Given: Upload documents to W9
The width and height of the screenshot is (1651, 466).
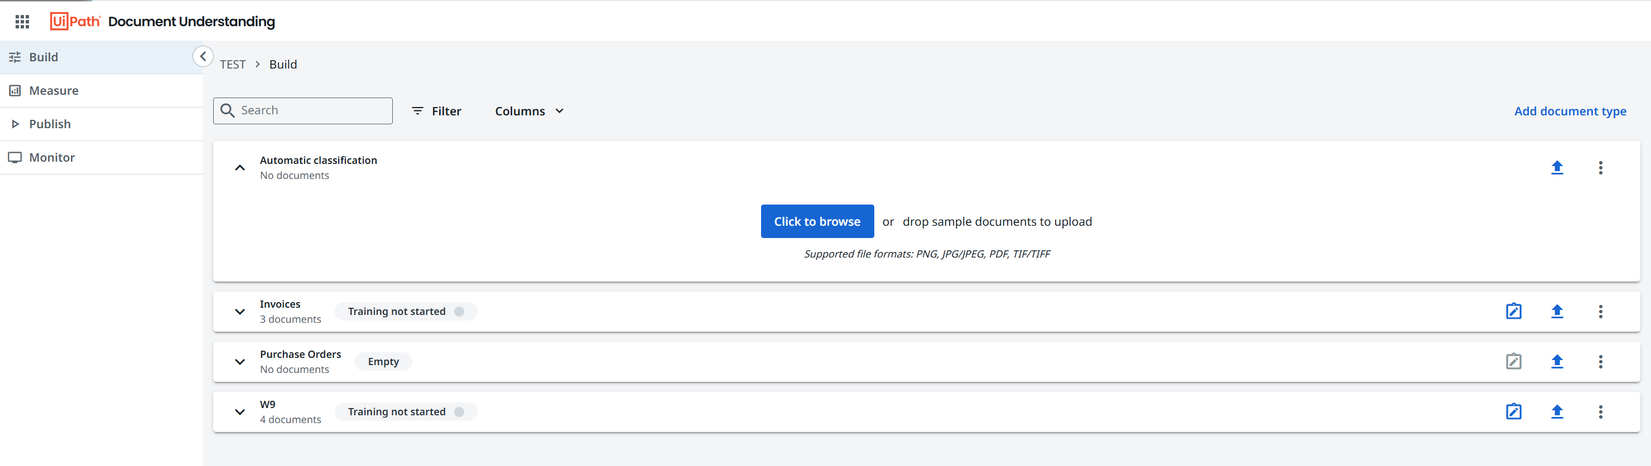Looking at the screenshot, I should 1557,411.
